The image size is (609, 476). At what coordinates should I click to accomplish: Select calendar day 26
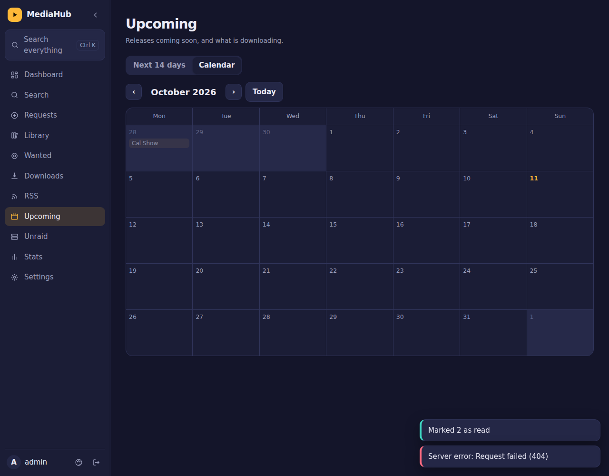[x=159, y=333]
